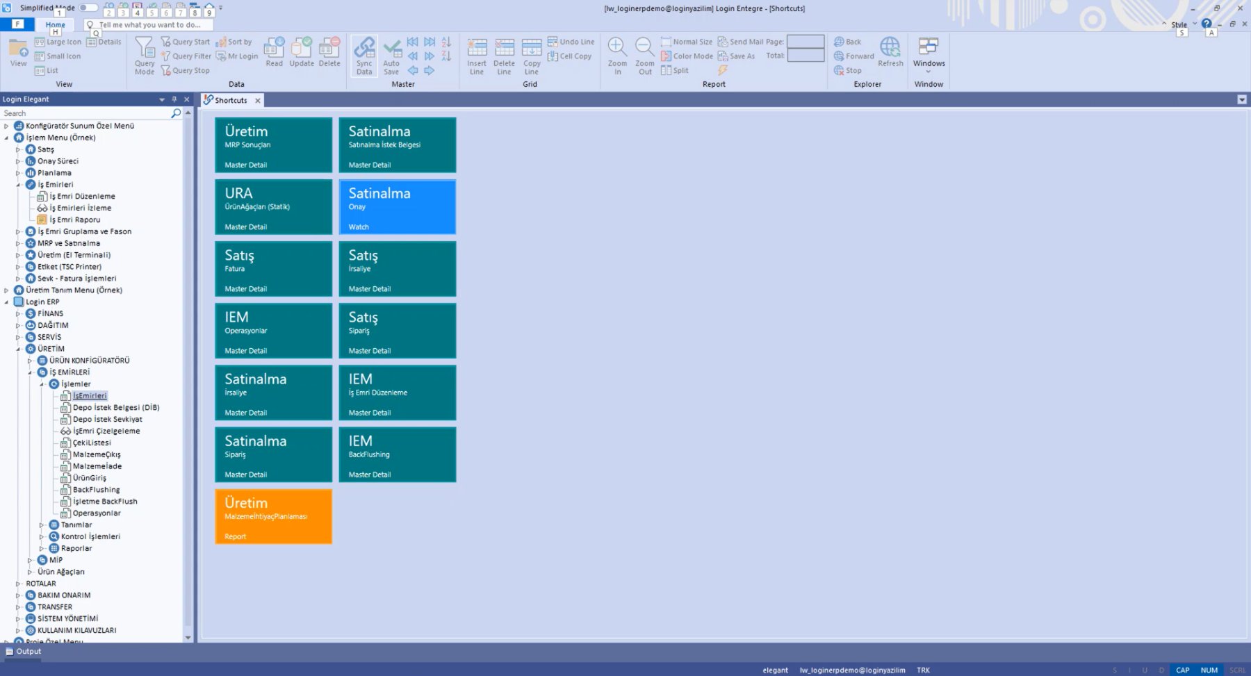Click Save As in the Report group
The height and width of the screenshot is (676, 1251).
coord(736,56)
